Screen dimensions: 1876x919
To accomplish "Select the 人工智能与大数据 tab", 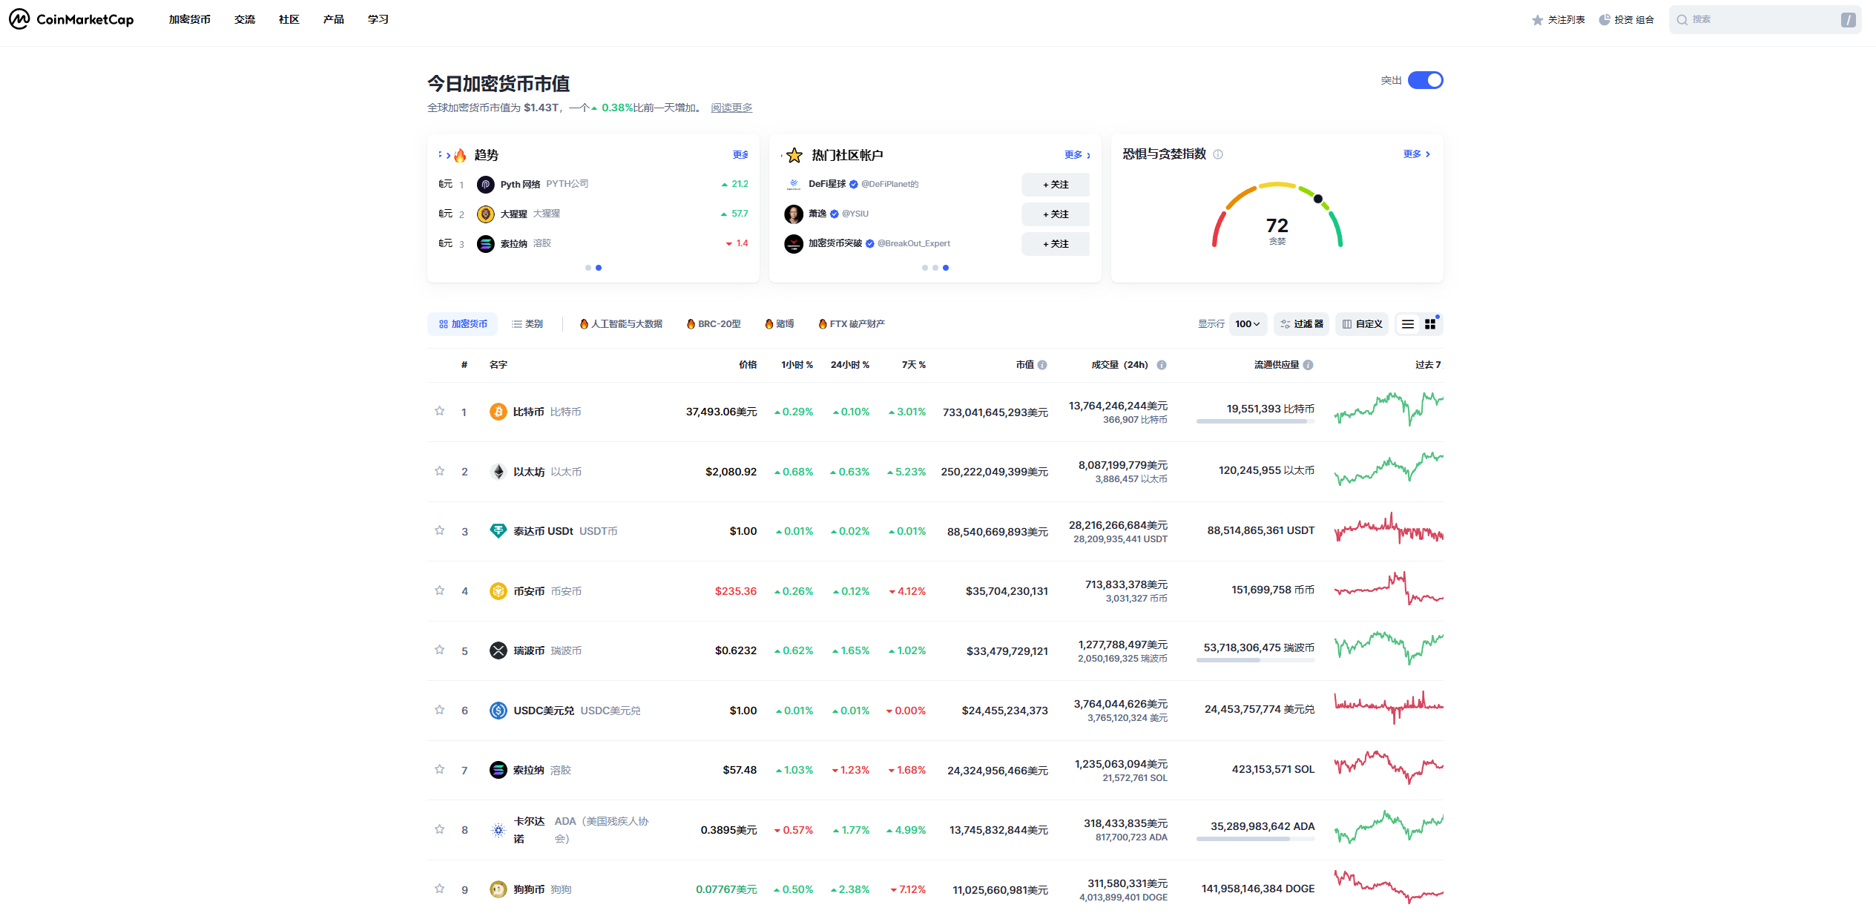I will (x=622, y=324).
